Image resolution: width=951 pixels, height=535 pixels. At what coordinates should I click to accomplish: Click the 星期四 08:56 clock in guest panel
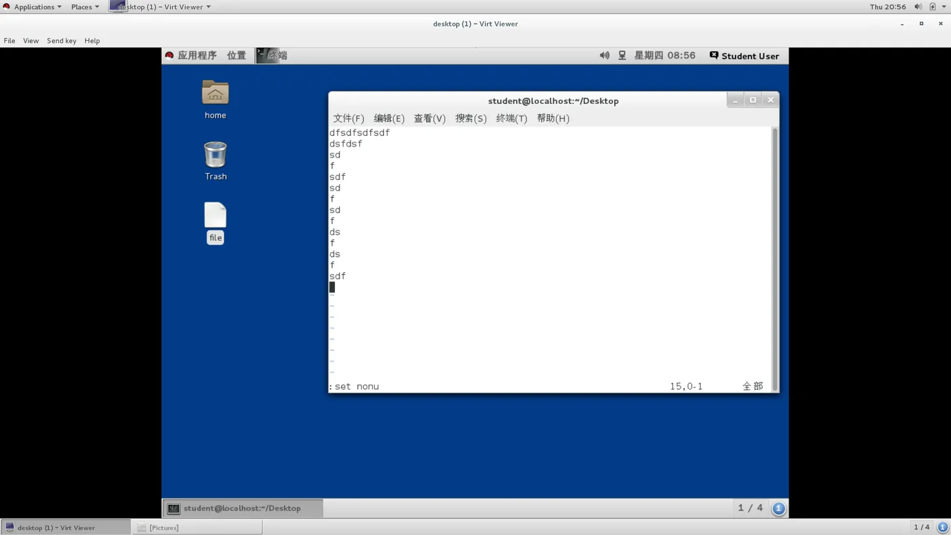(x=664, y=56)
